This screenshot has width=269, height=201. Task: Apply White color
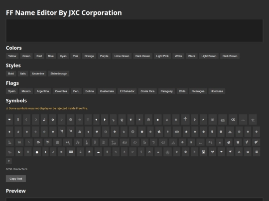coord(178,56)
